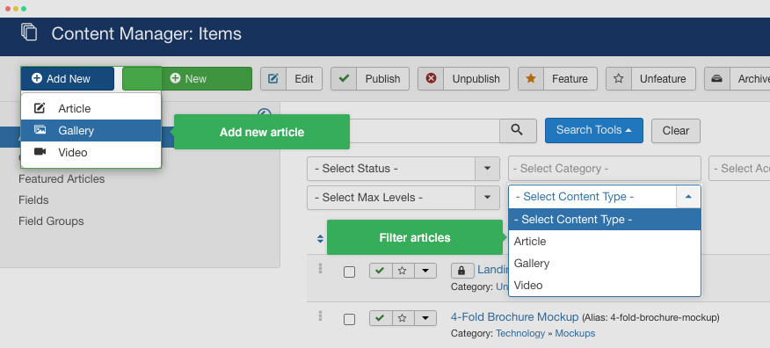This screenshot has width=770, height=348.
Task: Toggle featured star on Landing row
Action: (x=403, y=271)
